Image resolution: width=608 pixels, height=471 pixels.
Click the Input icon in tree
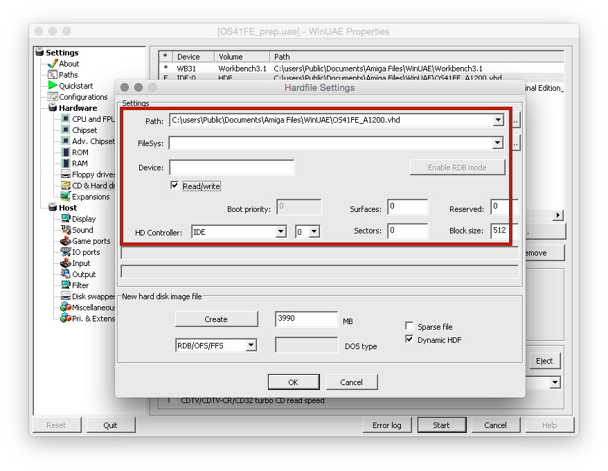point(66,263)
